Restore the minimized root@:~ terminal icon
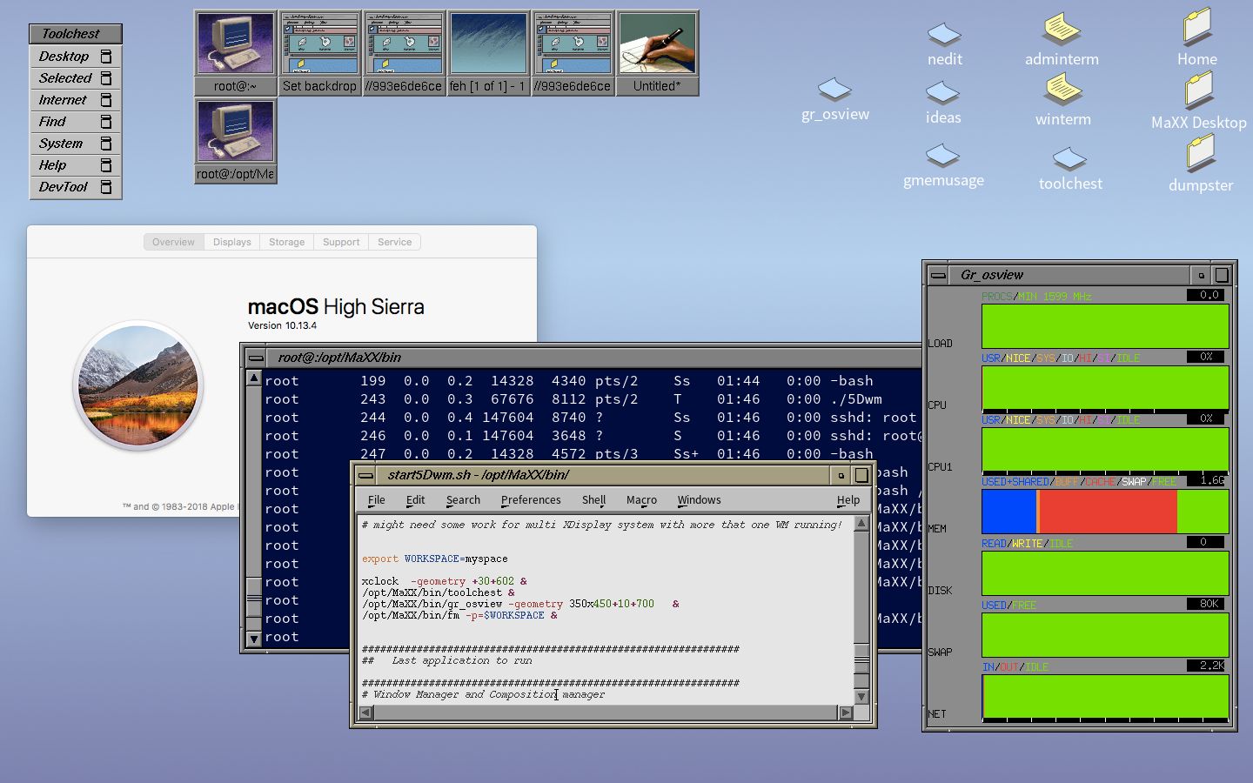 (235, 42)
